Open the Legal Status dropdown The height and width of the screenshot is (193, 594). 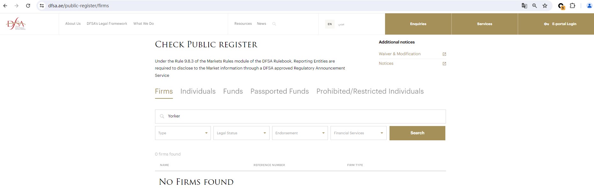[x=241, y=133]
